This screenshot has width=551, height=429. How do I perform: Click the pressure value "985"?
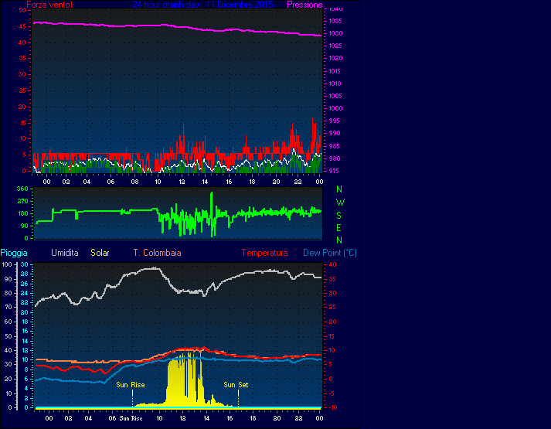click(334, 146)
